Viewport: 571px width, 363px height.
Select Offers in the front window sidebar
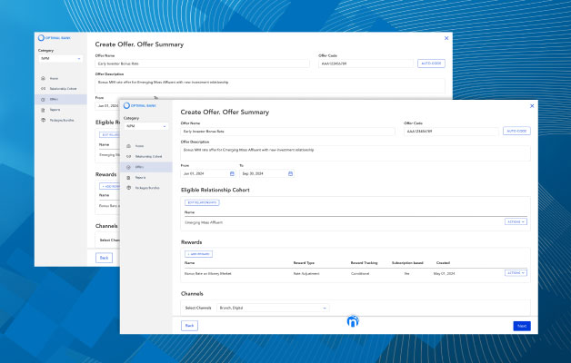[139, 167]
